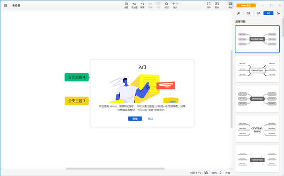Open the 100% zoom stepper
284x176 pixels.
[x=221, y=173]
